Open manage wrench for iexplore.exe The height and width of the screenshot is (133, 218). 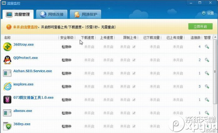click(207, 86)
